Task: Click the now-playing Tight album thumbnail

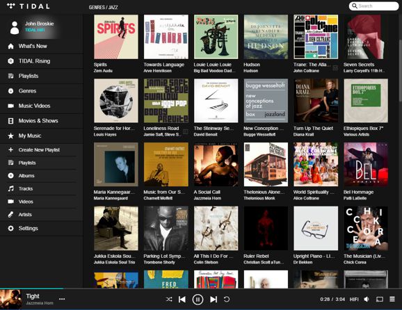Action: (x=10, y=300)
